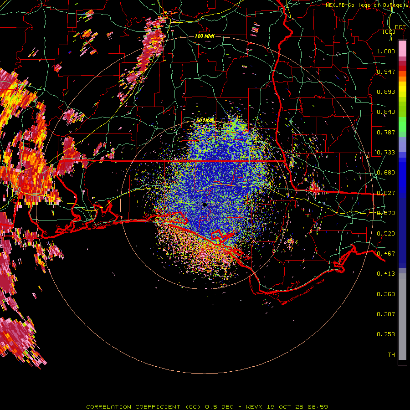
Task: Select the 0.253 value on the color scale
Action: click(x=386, y=334)
